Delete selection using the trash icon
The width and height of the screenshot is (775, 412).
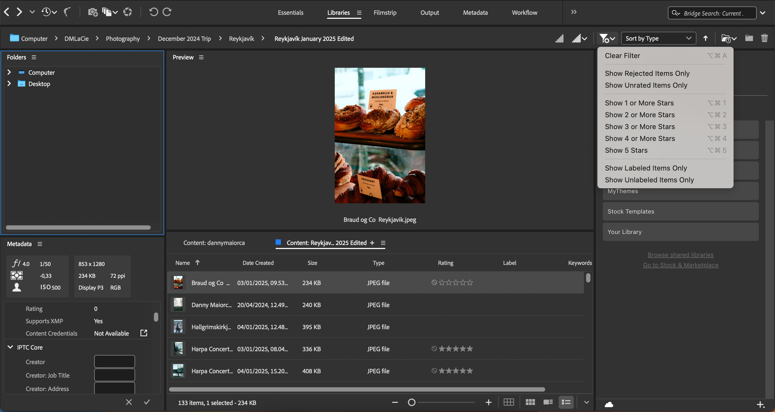(x=765, y=38)
